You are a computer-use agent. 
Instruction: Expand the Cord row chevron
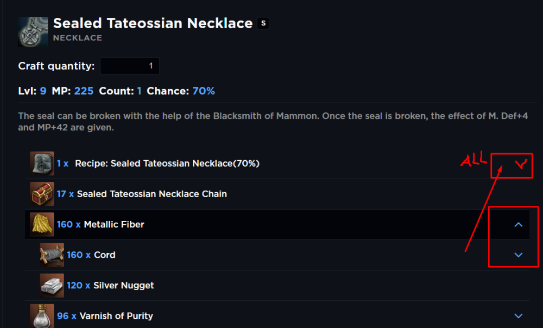[x=519, y=255]
